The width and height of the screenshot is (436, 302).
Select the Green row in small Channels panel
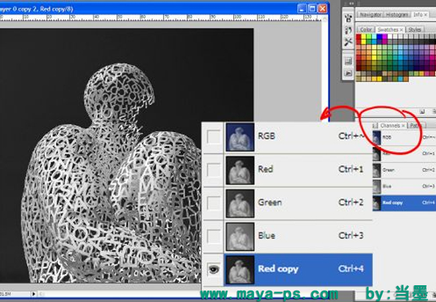point(404,170)
